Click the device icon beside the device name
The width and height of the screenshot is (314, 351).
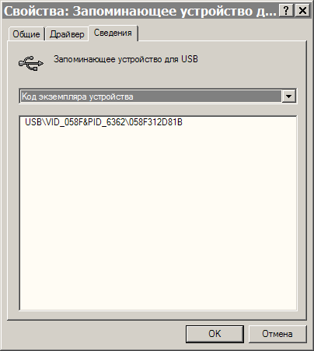coord(31,63)
